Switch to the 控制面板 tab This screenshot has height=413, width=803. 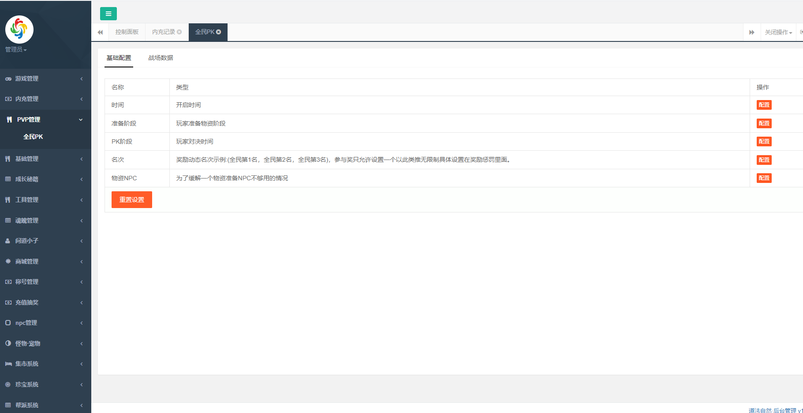coord(127,32)
